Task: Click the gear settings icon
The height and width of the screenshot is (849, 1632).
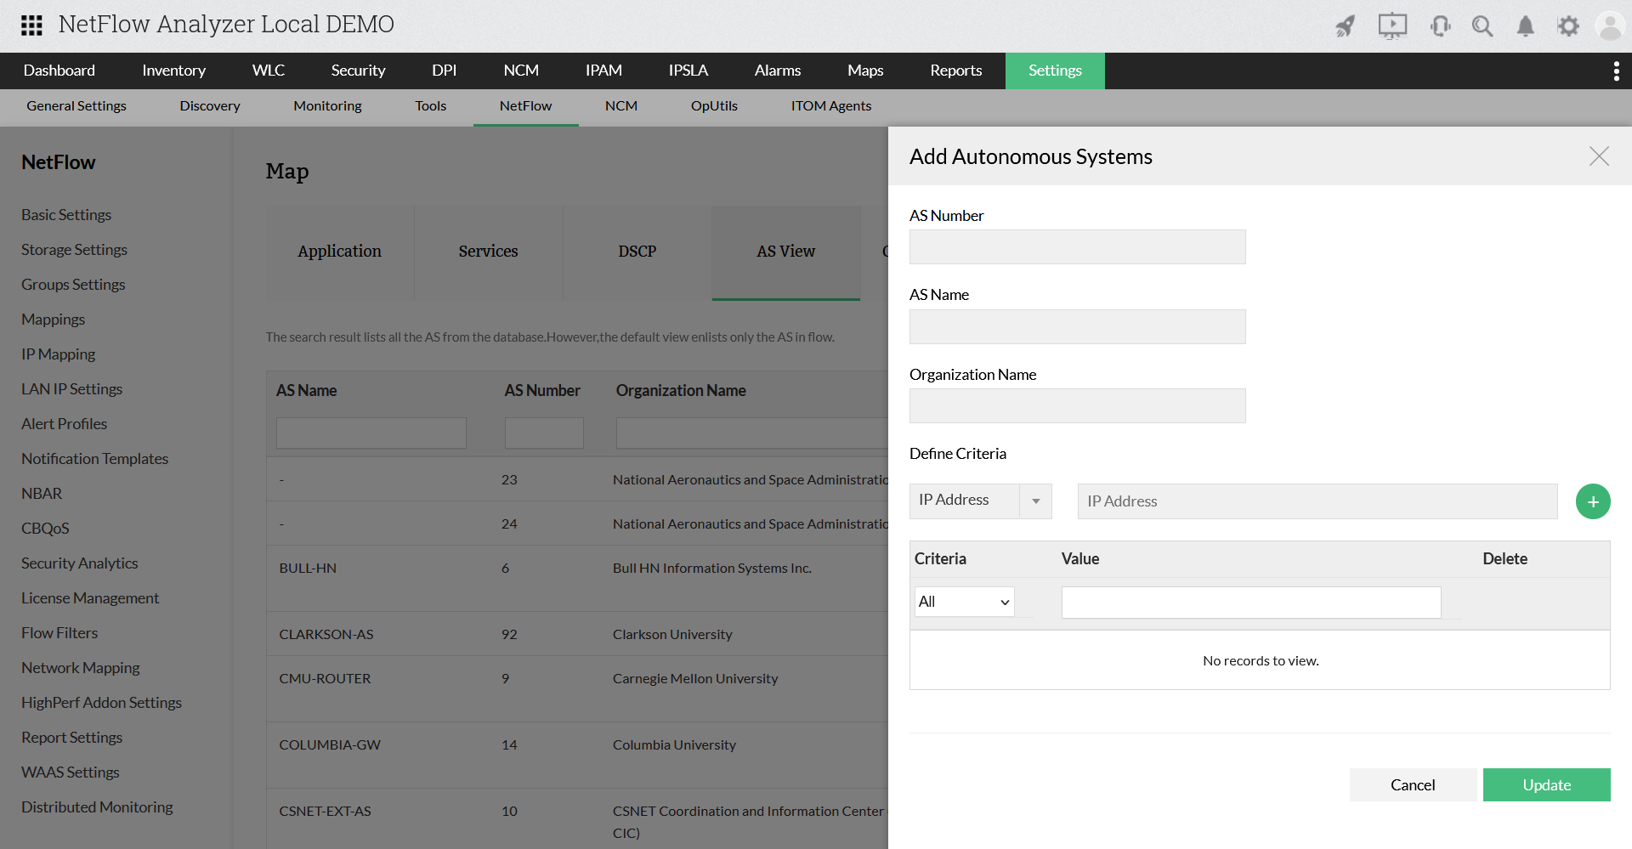Action: click(x=1568, y=26)
